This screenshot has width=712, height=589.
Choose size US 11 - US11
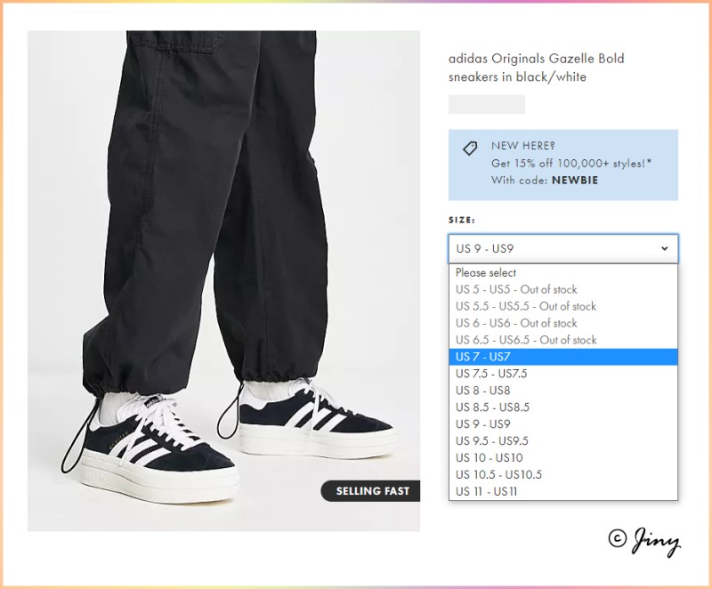[x=563, y=491]
